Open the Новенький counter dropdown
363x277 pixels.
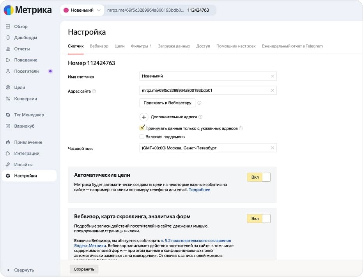tap(82, 10)
